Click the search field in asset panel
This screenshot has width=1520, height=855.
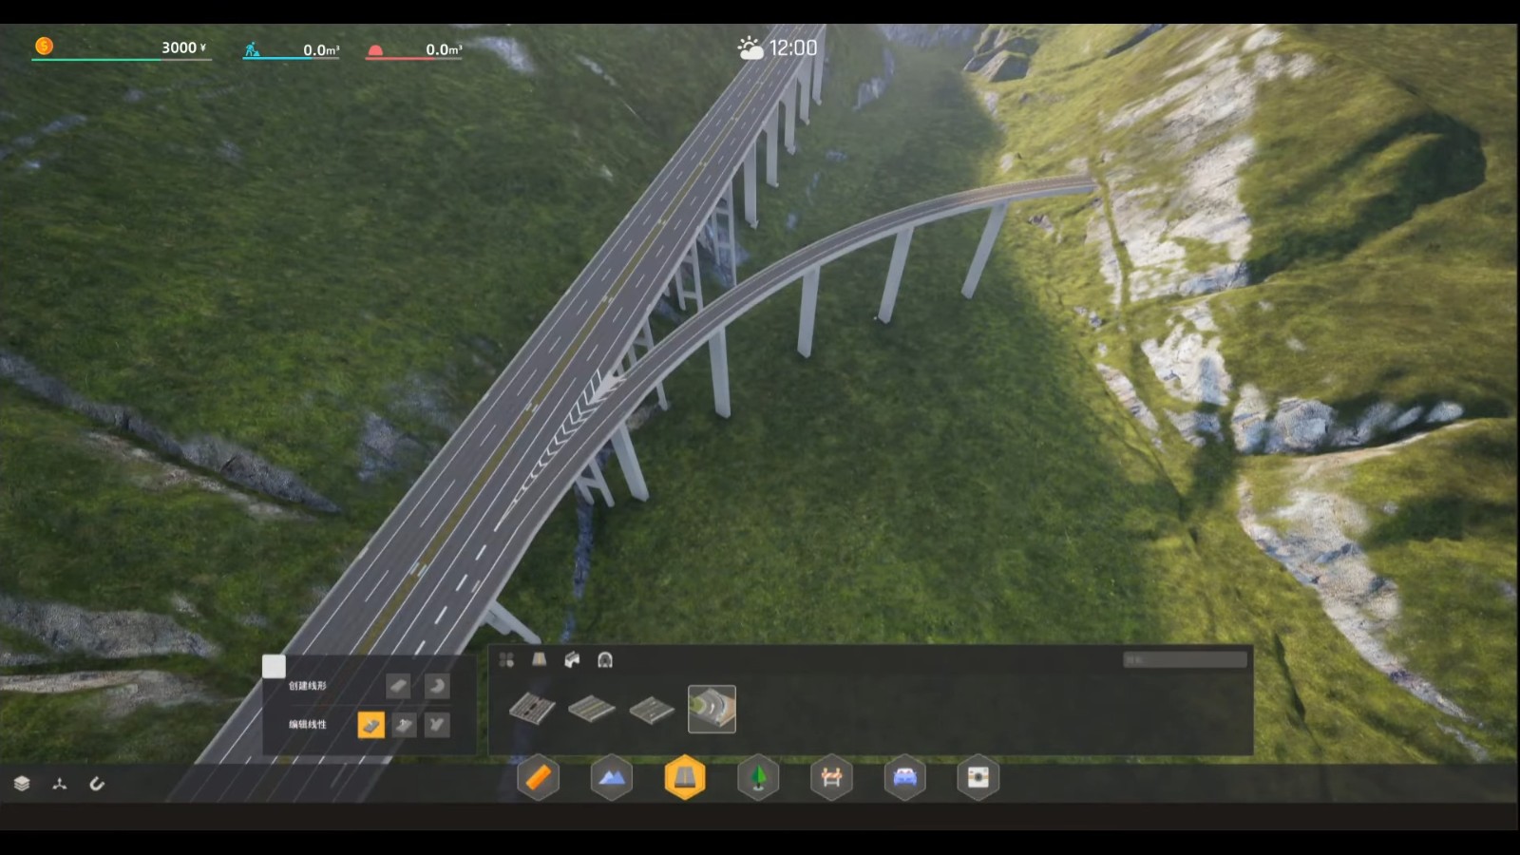1185,659
